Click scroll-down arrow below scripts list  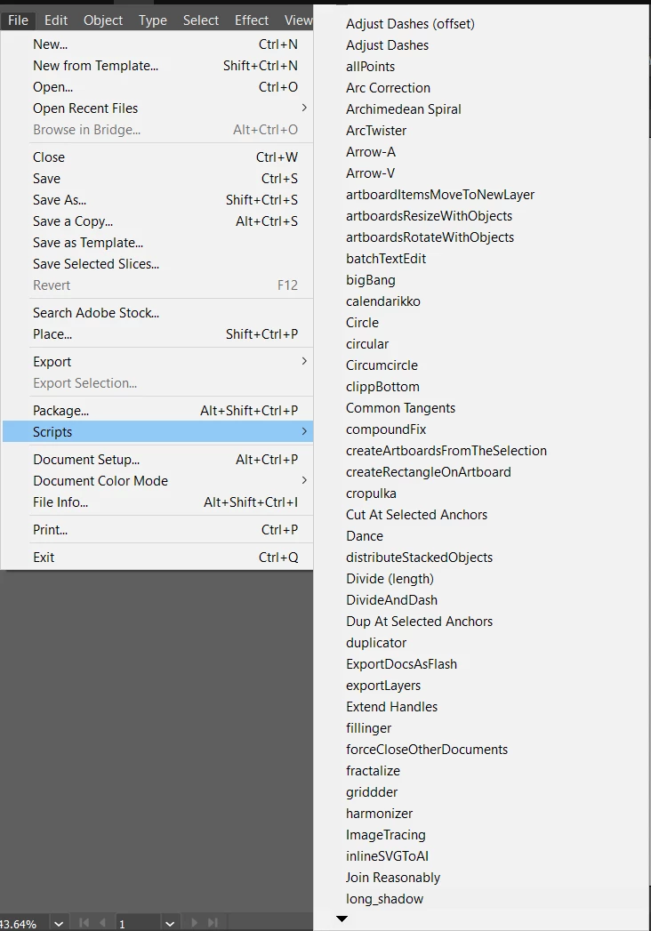pyautogui.click(x=342, y=919)
